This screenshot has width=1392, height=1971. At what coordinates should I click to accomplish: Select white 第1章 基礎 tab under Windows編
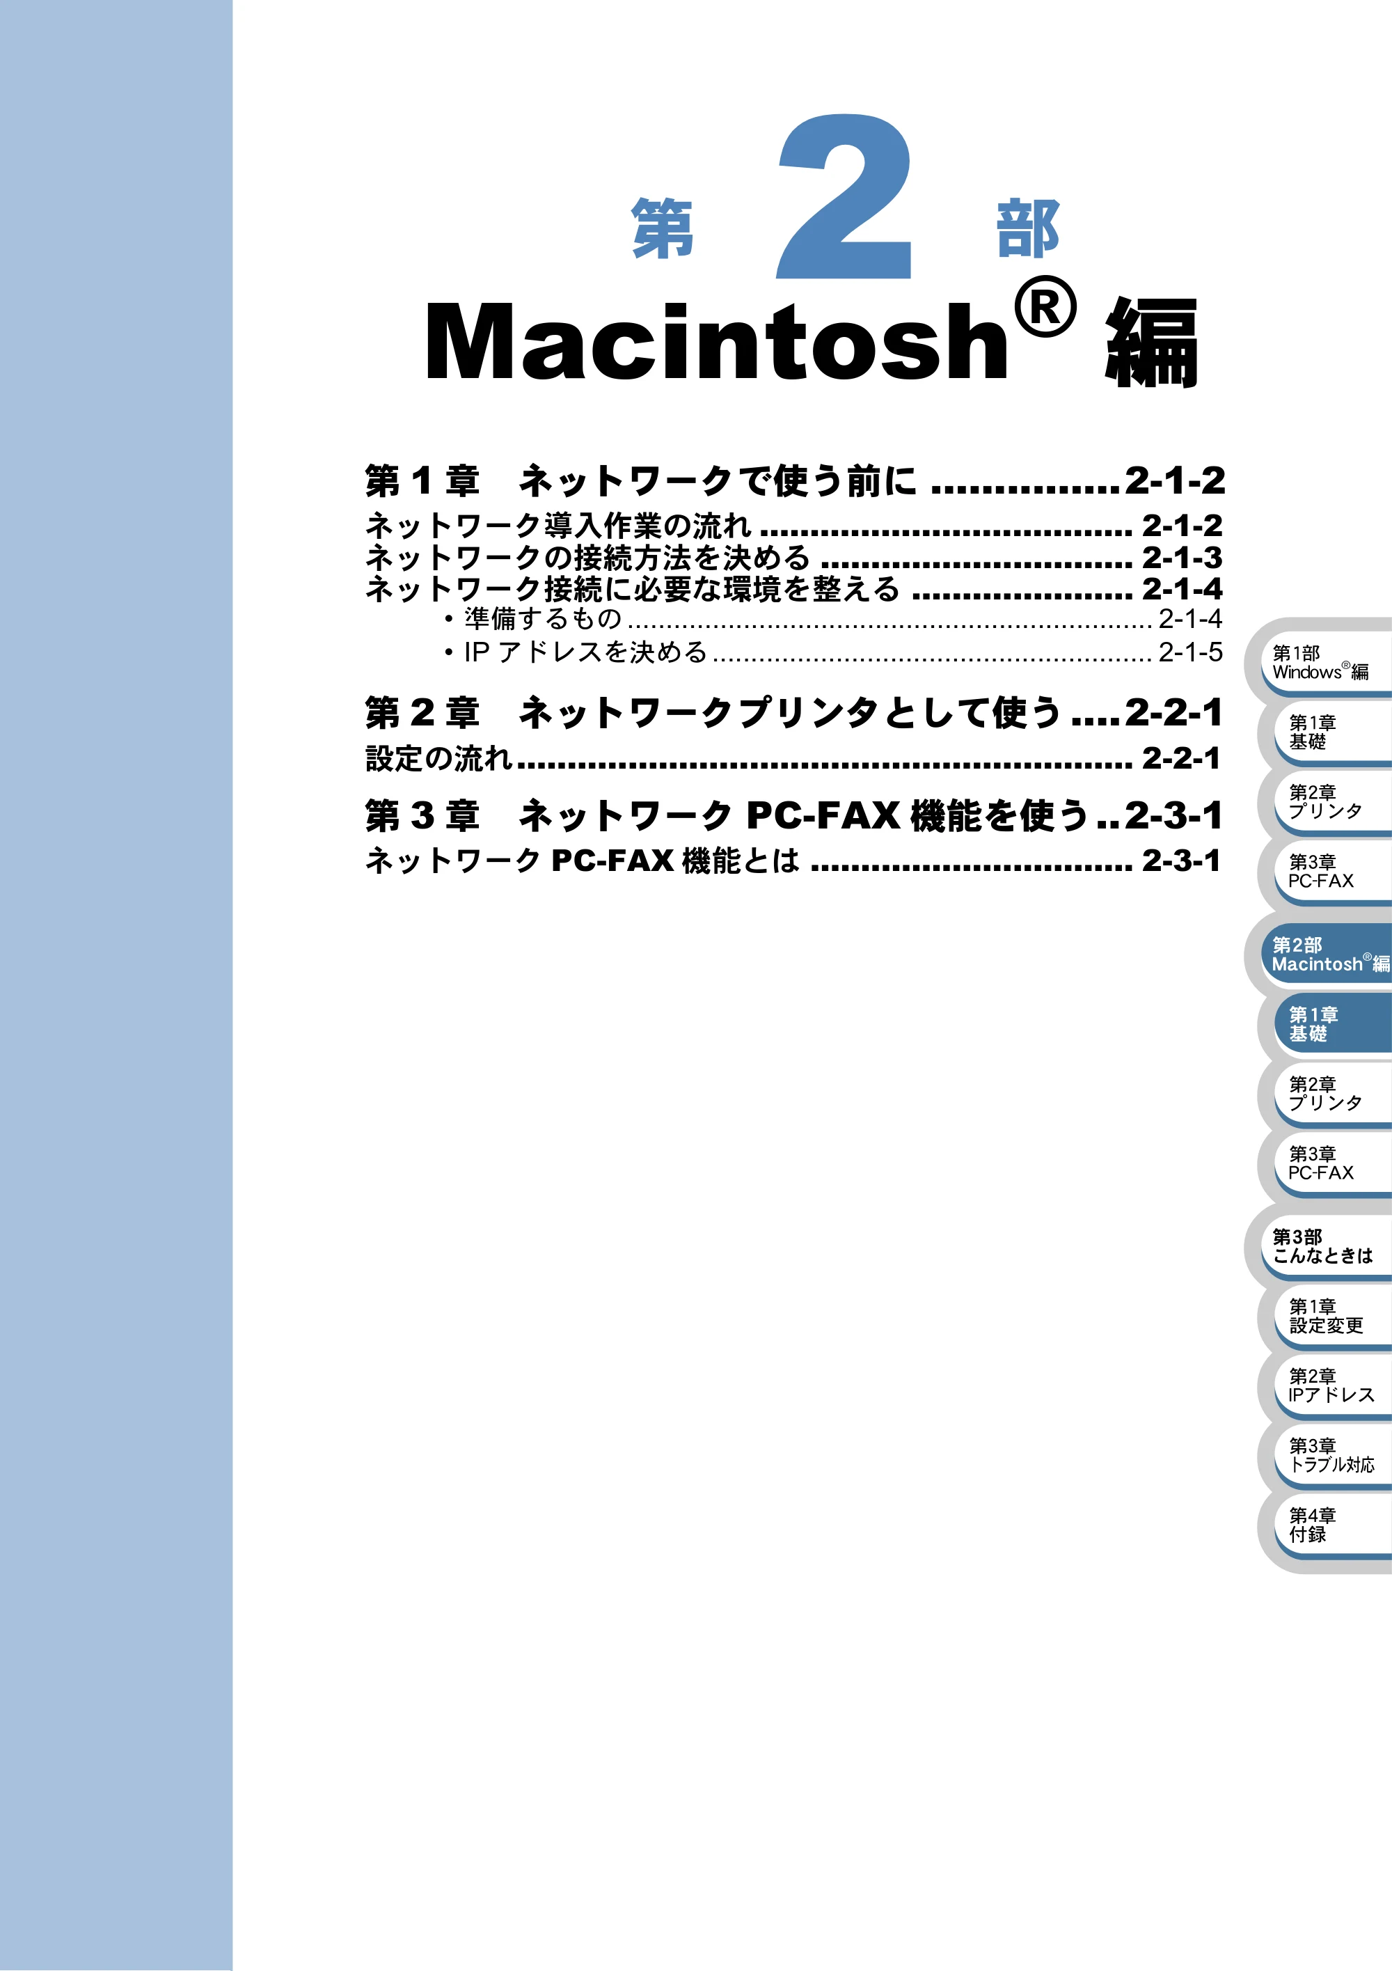click(1333, 732)
